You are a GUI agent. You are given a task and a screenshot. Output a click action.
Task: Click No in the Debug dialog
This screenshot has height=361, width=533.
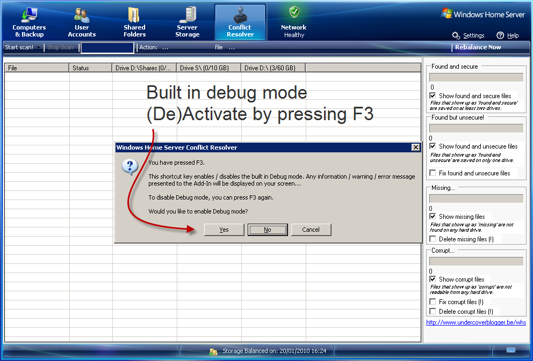click(268, 230)
